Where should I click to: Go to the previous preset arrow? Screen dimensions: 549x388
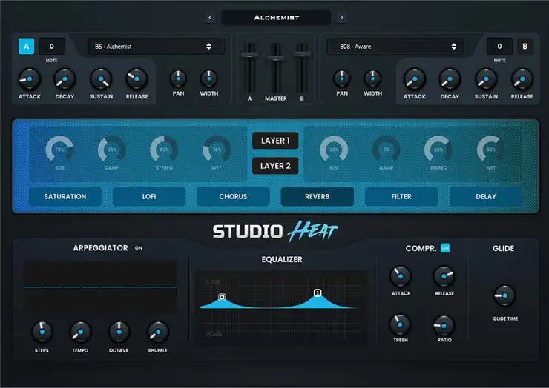(210, 18)
